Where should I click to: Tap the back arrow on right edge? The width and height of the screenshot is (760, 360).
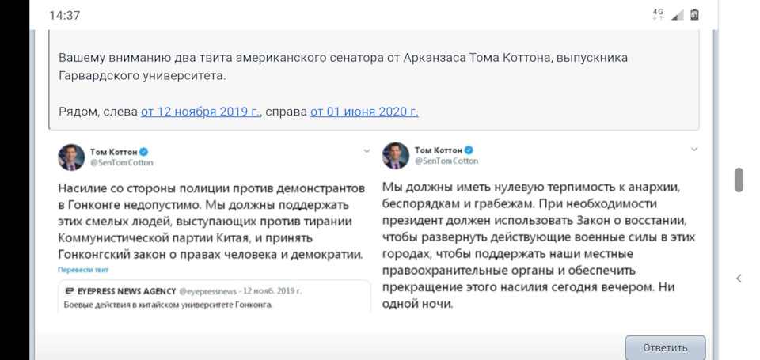point(739,279)
